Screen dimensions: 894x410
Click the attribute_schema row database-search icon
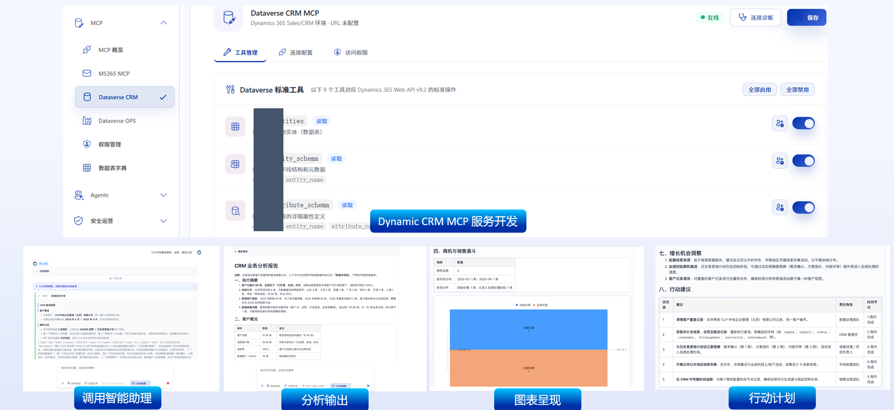[x=235, y=211]
